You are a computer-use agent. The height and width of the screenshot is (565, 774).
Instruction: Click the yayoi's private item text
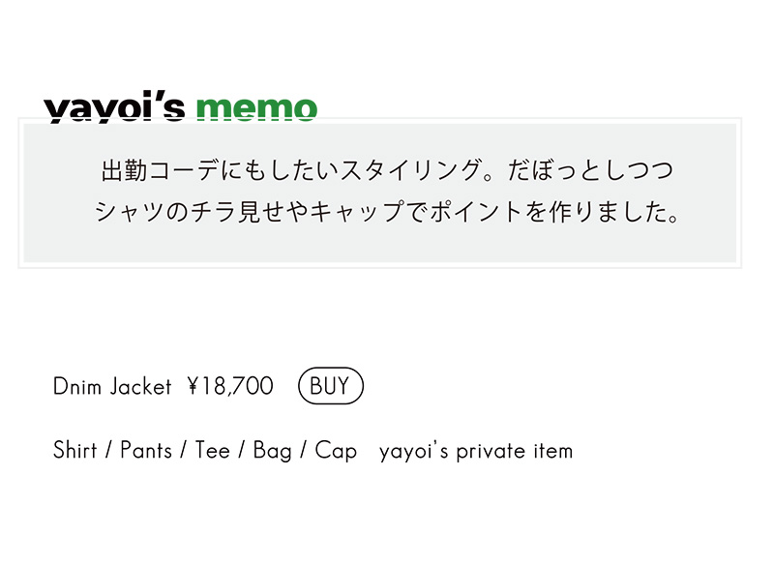point(476,451)
